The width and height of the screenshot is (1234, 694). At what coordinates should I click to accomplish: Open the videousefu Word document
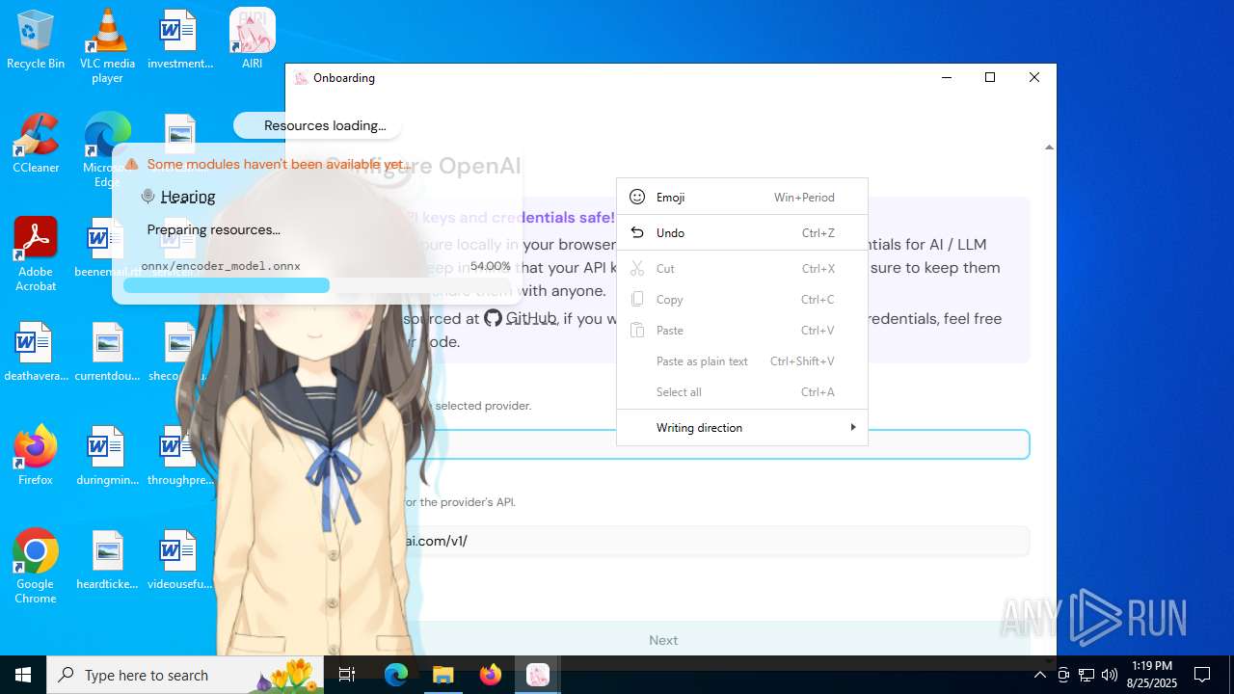[x=180, y=561]
